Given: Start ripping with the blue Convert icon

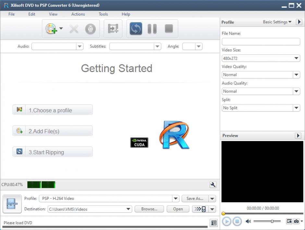Looking at the screenshot, I should 136,29.
